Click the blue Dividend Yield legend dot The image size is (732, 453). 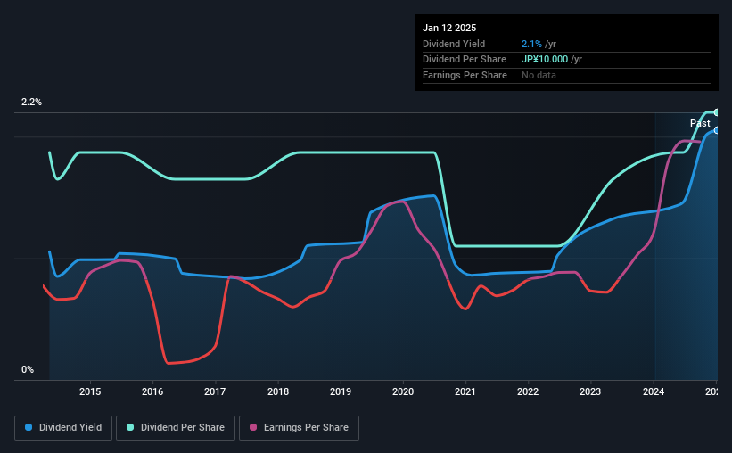click(29, 427)
